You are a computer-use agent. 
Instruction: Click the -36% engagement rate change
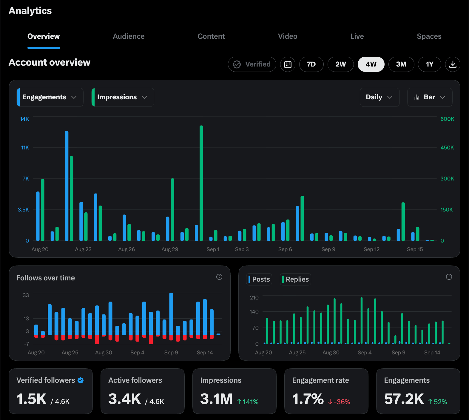(339, 402)
